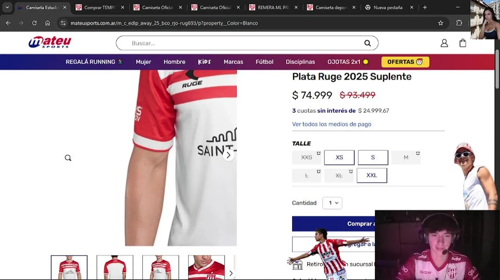Screen dimensions: 500x280
Task: Switch to the Nueva pestaña tab
Action: click(388, 7)
